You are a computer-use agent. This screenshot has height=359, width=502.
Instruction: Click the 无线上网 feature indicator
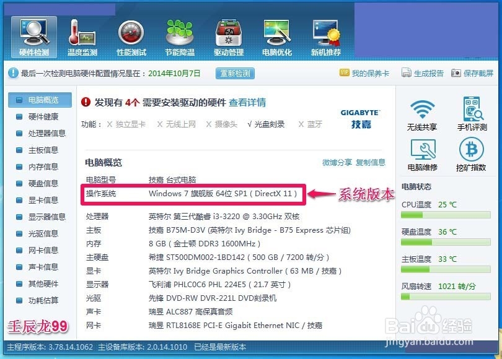click(x=176, y=124)
